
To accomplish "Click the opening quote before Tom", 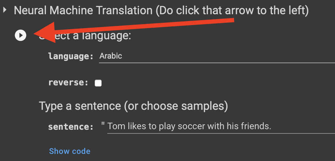I will click(103, 125).
